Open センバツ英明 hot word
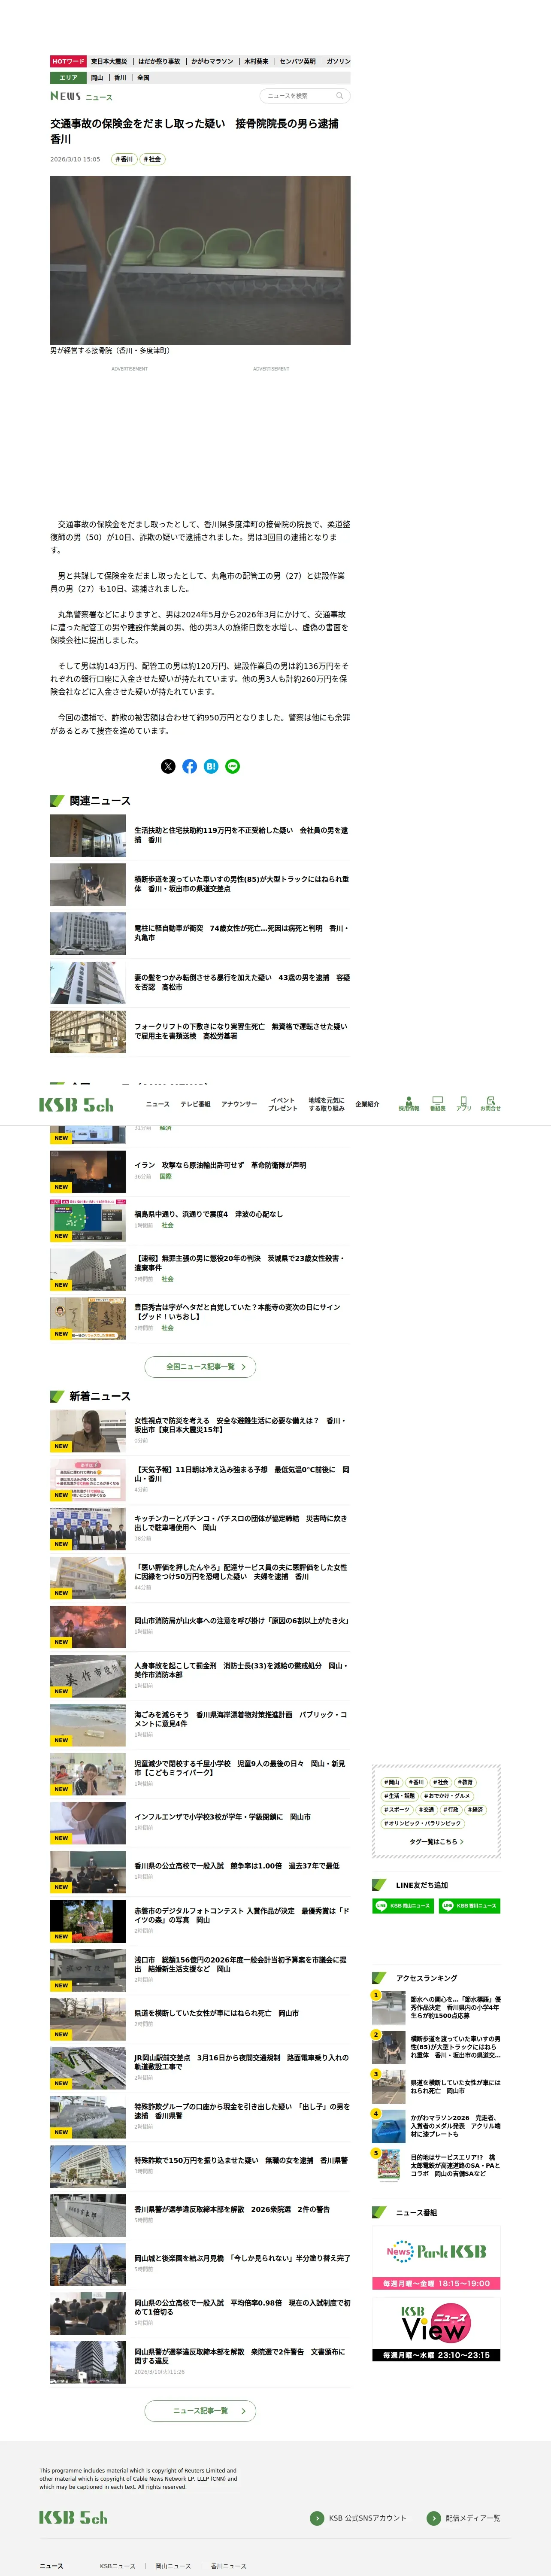The image size is (551, 2576). 297,61
